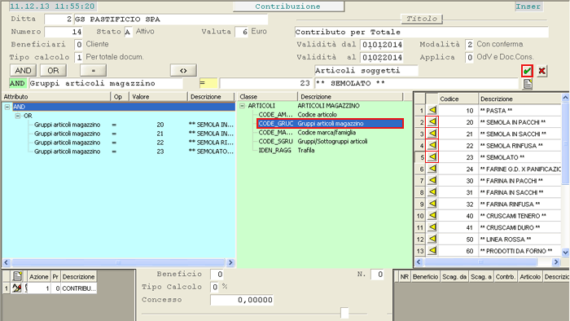
Task: Select yellow arrow for FARINA RINFUSA row
Action: (x=432, y=204)
